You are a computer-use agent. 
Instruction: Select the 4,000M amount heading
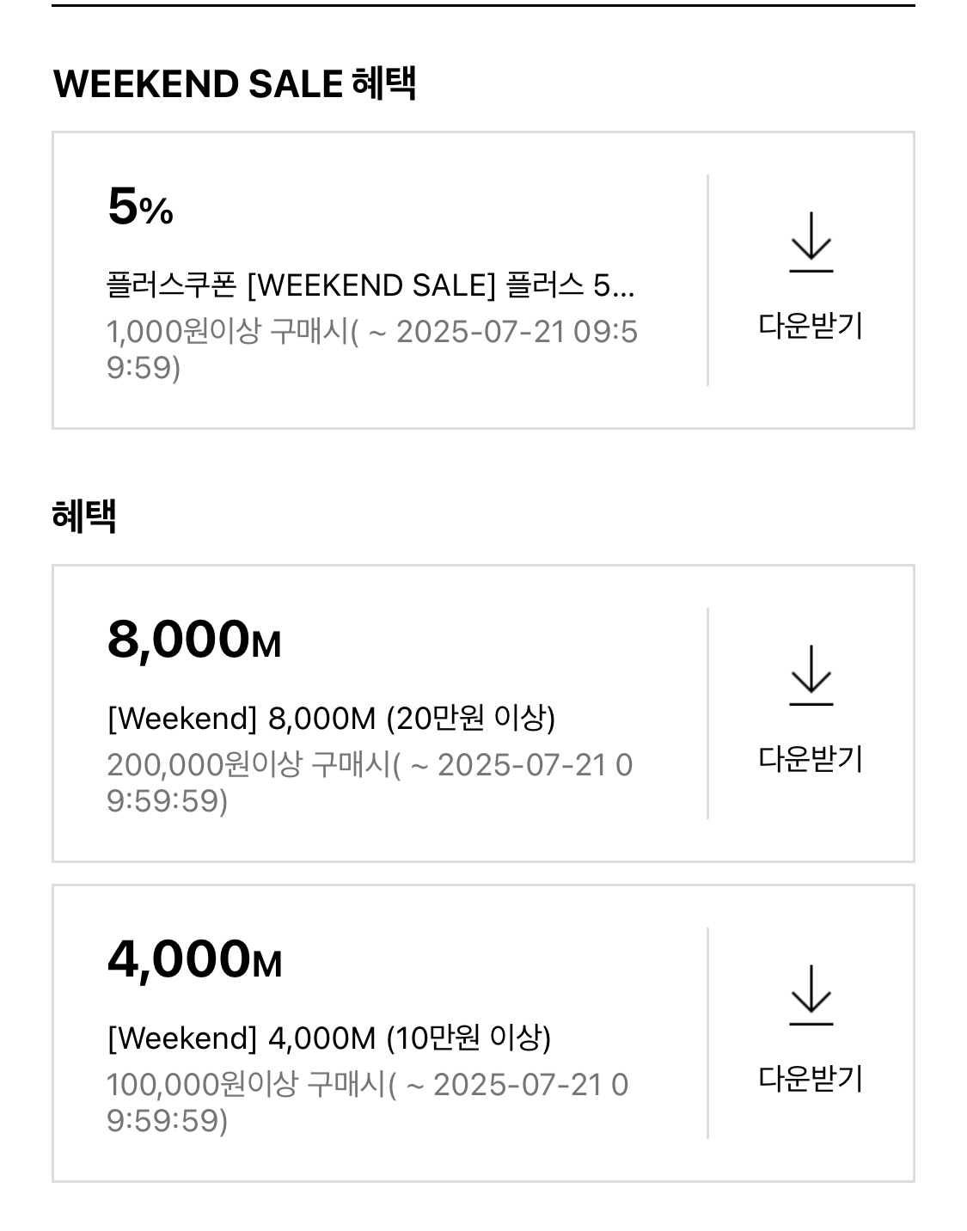(194, 959)
